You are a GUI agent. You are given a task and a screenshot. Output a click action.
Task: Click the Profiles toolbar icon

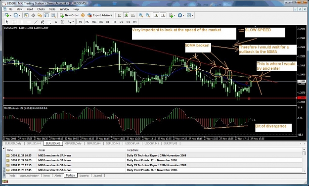point(16,15)
